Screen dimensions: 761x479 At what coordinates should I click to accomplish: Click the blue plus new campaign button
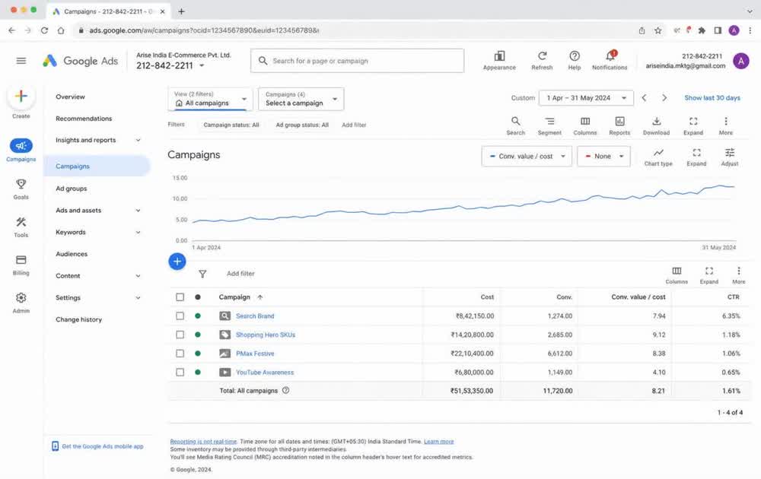pyautogui.click(x=177, y=262)
